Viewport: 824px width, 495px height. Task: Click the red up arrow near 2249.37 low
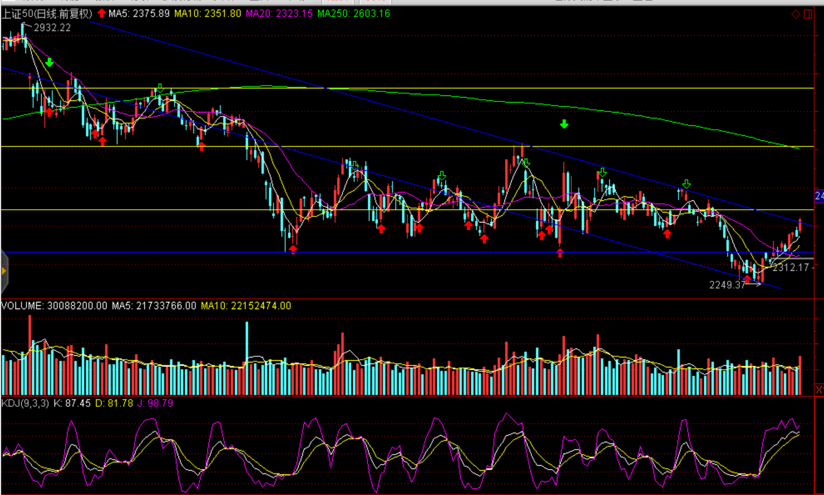pyautogui.click(x=747, y=278)
